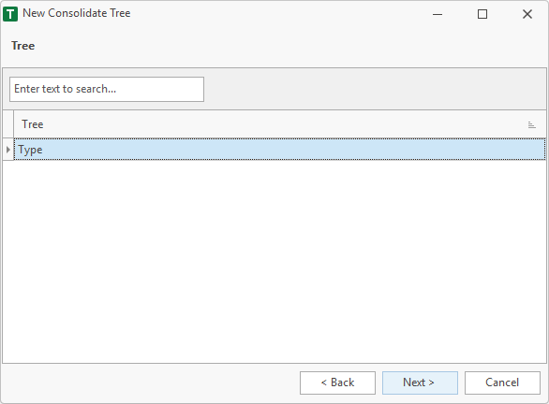This screenshot has width=549, height=404.
Task: Click the Type text label in the row
Action: pos(31,150)
